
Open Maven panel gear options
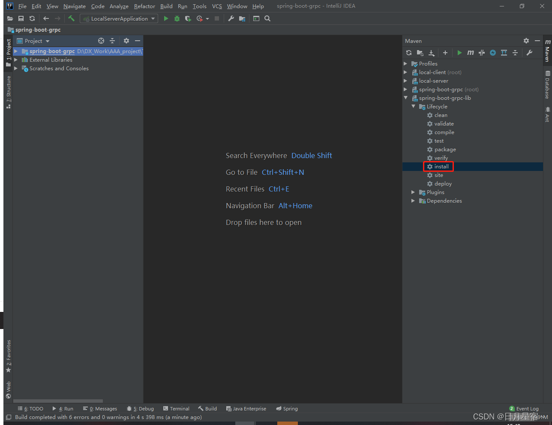coord(526,41)
